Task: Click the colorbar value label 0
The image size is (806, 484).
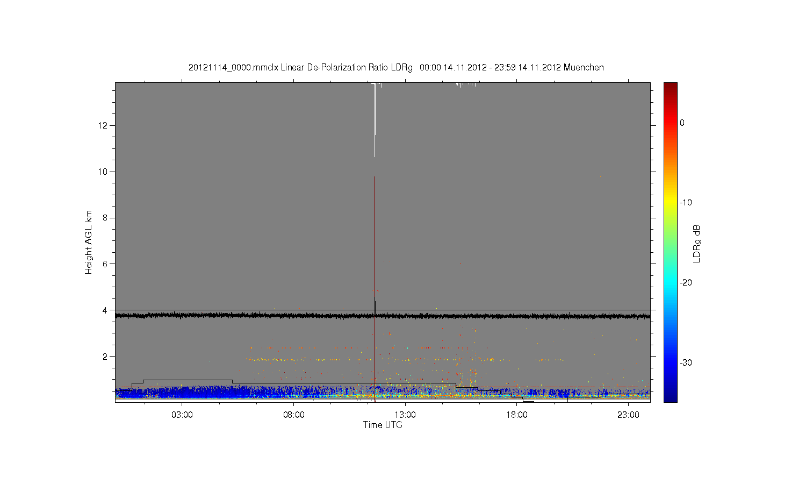Action: coord(682,123)
